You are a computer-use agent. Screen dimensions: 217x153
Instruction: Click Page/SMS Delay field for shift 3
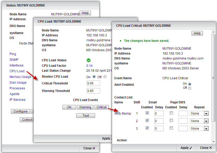click(183, 129)
